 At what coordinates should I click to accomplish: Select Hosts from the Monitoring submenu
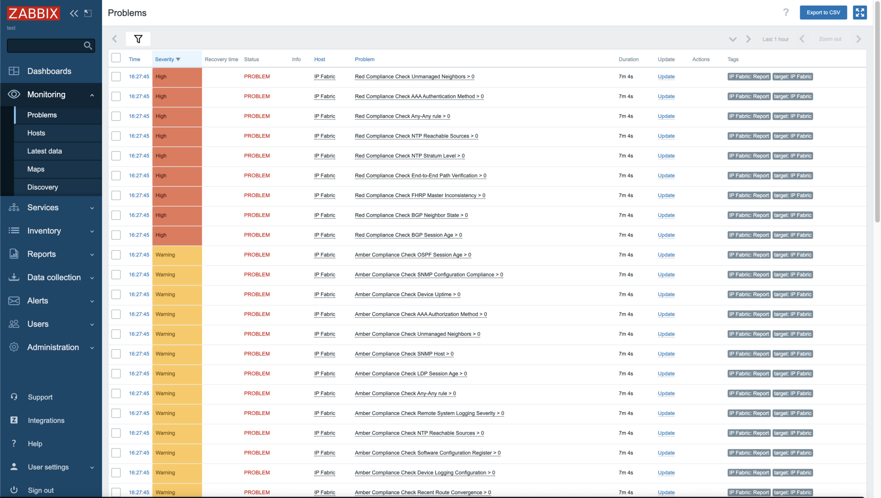click(36, 133)
